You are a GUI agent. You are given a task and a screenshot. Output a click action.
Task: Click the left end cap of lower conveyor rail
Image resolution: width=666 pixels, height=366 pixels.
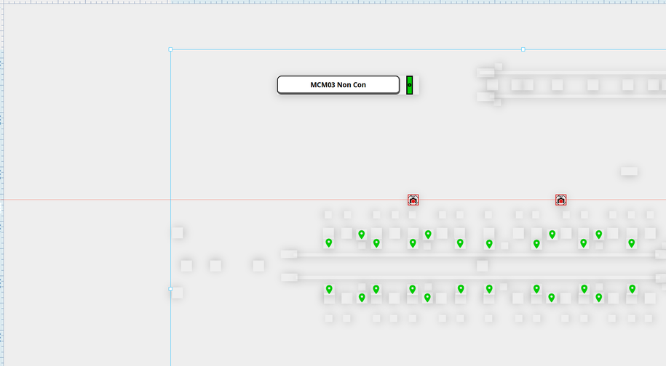pos(289,277)
